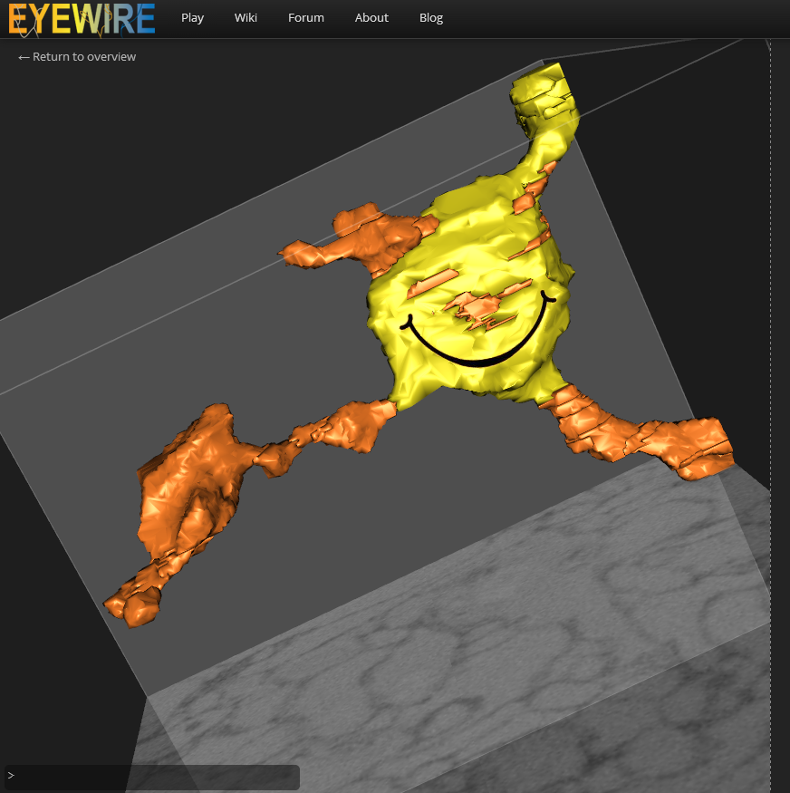Screen dimensions: 790x793
Task: Go to the Forum
Action: (x=306, y=18)
